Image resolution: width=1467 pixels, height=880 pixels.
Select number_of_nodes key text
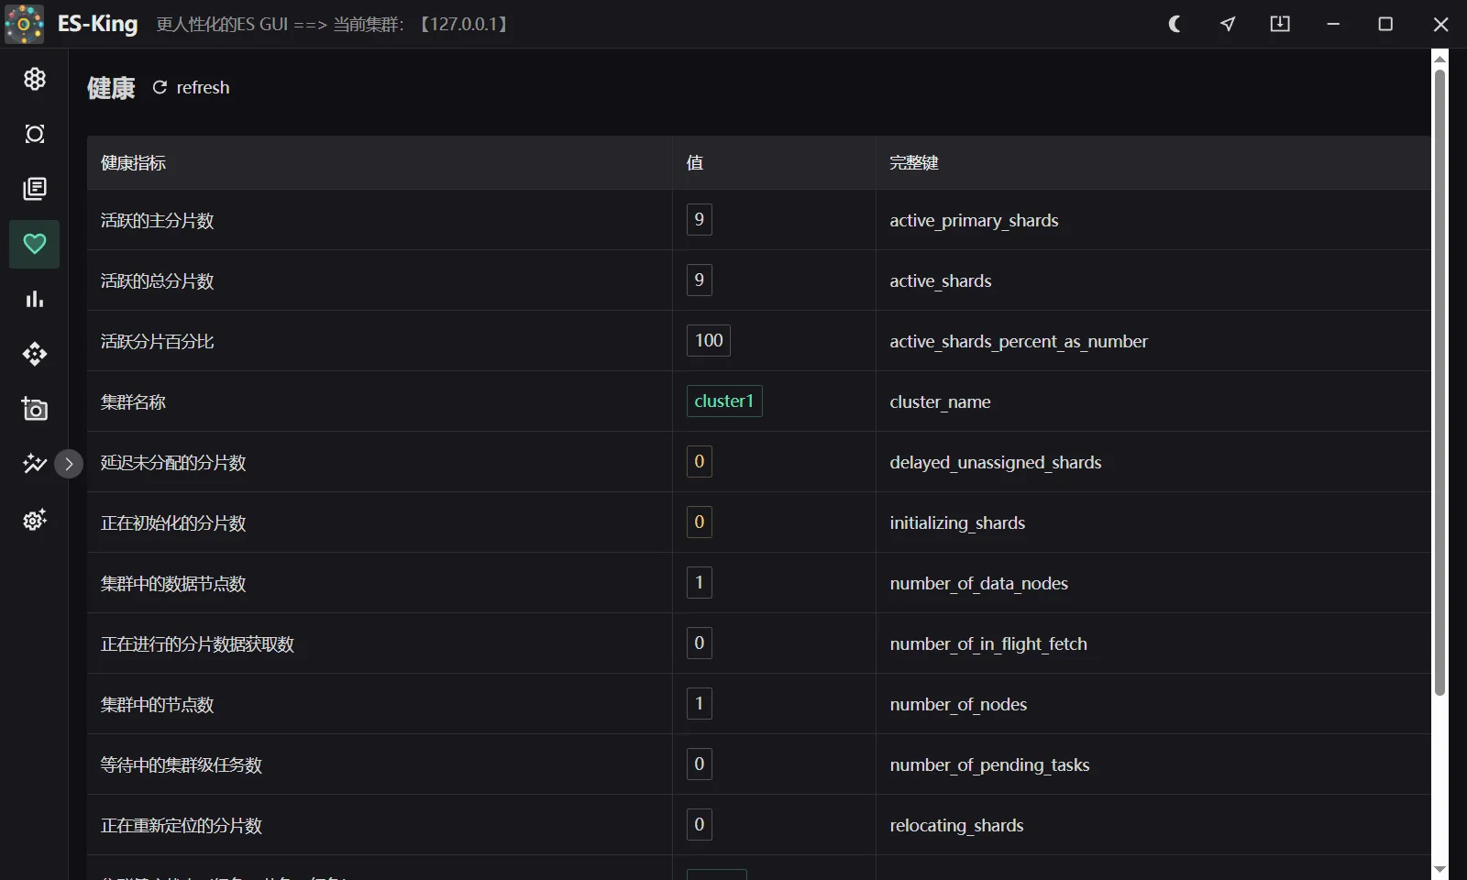[958, 704]
